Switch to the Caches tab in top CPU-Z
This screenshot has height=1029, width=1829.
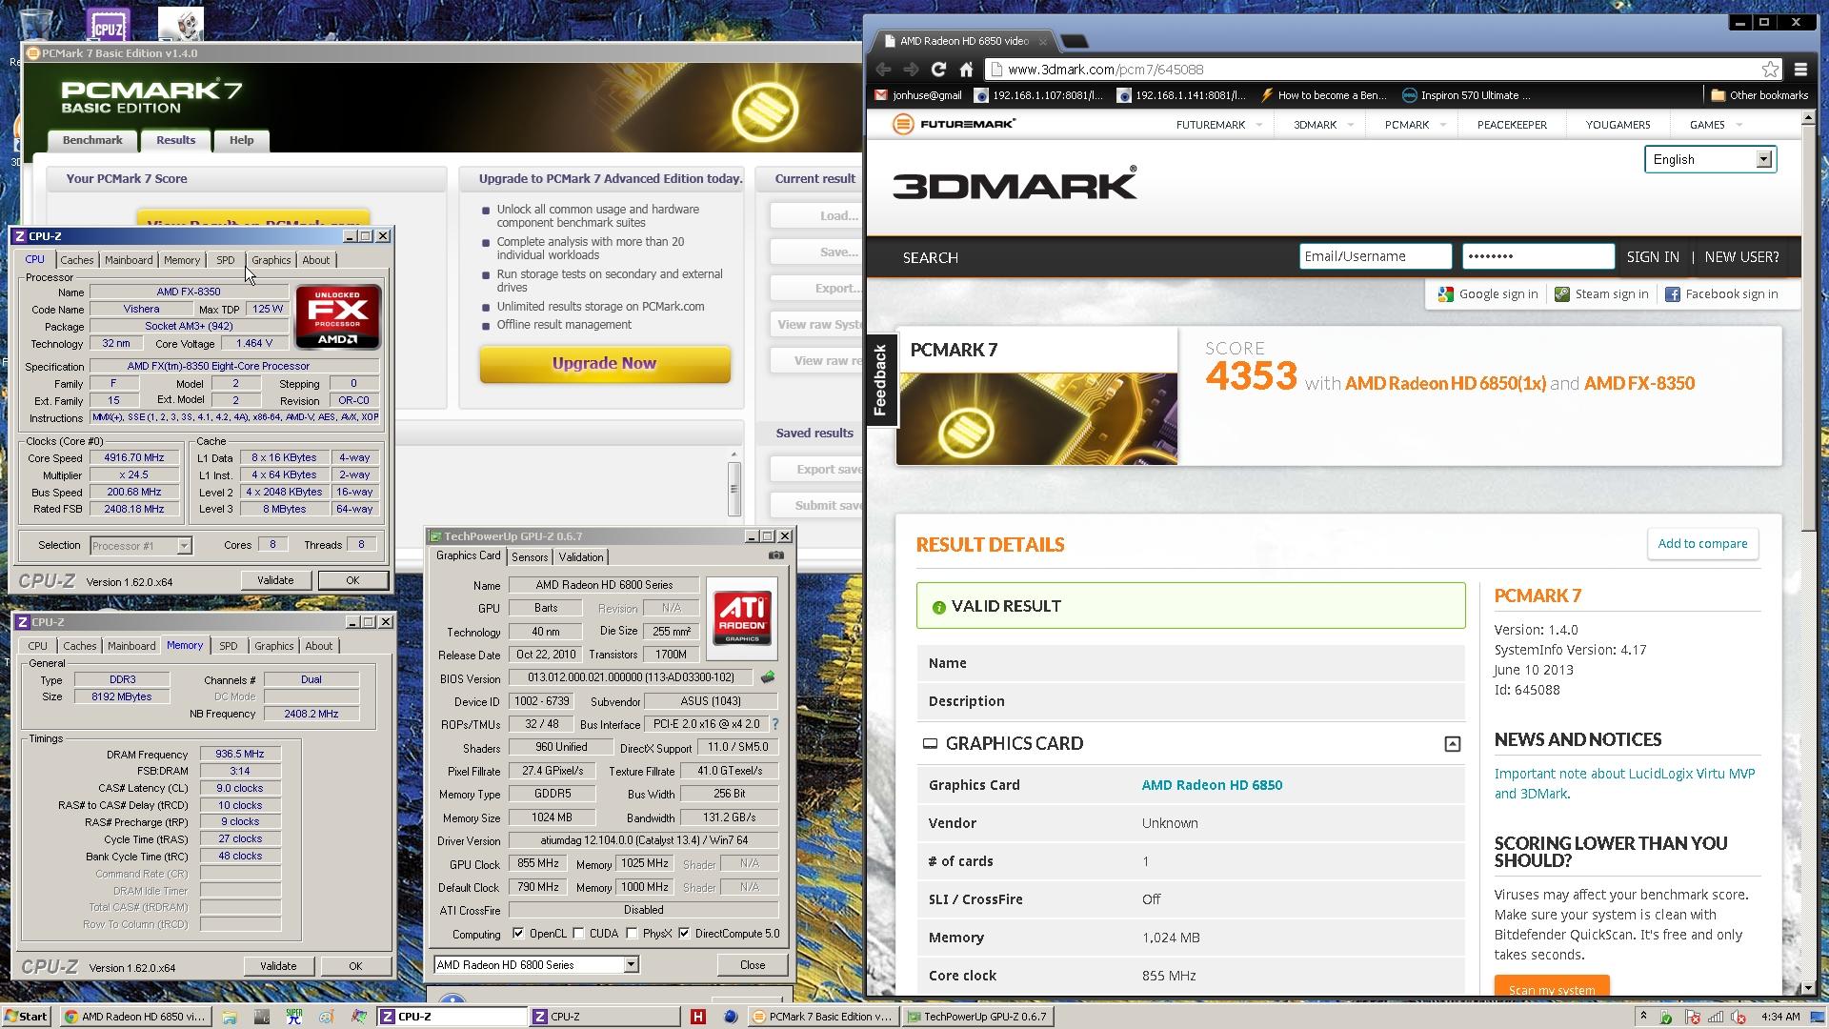(77, 259)
